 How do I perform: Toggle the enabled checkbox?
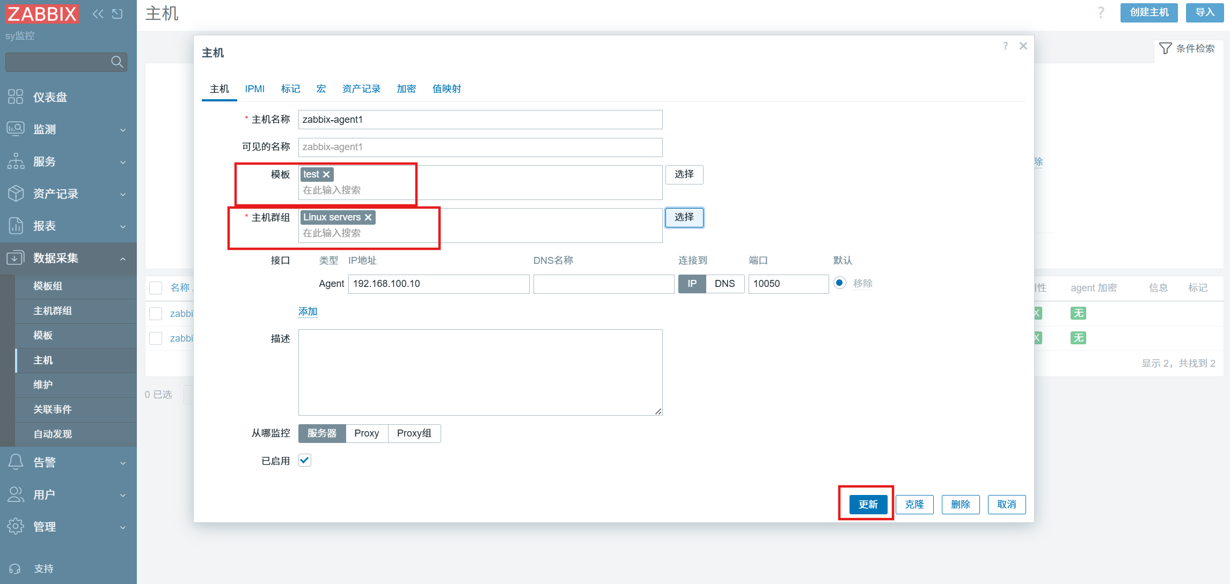305,460
